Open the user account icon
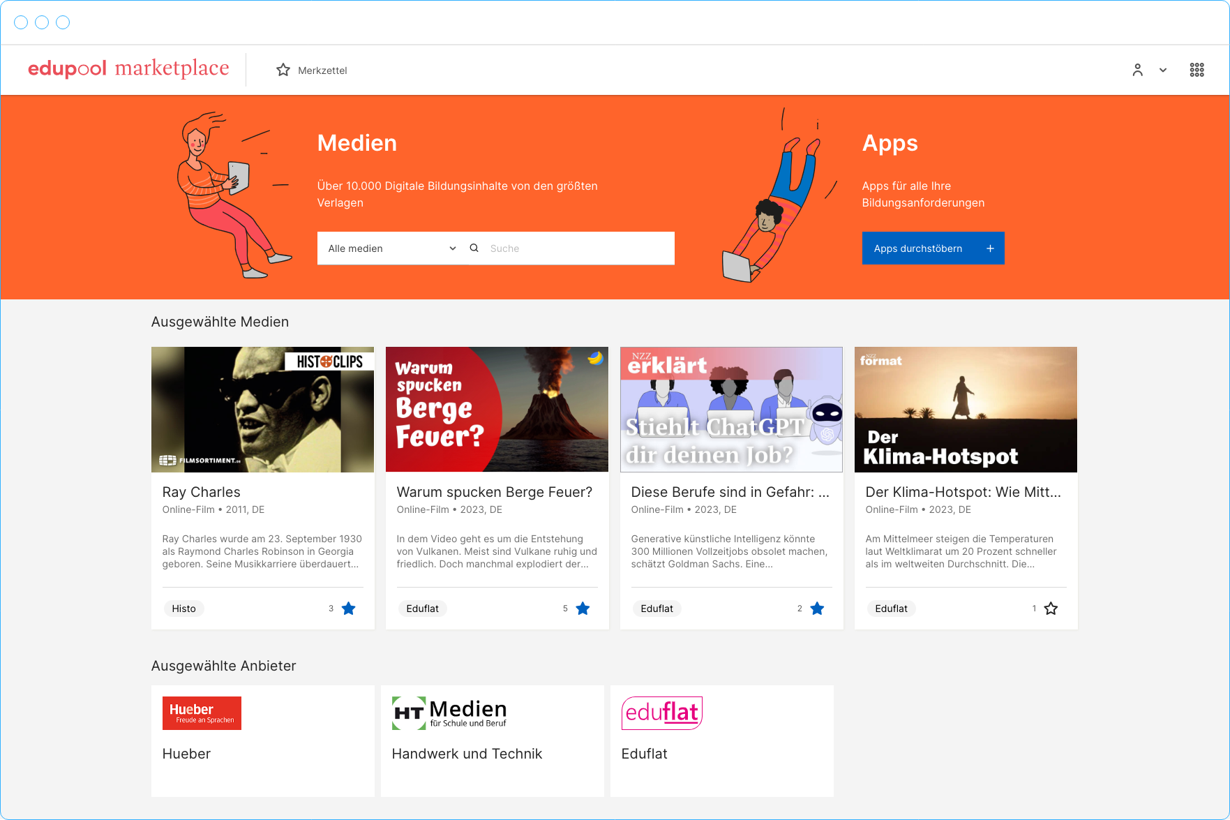 [x=1138, y=70]
